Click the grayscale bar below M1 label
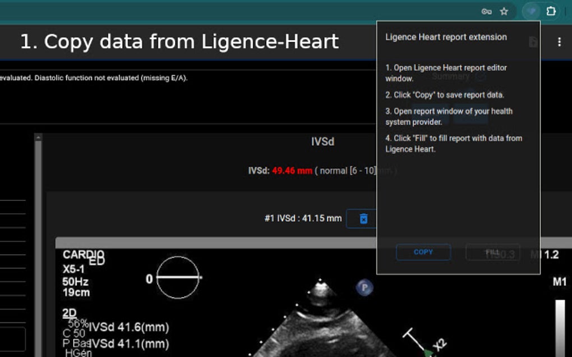Viewport: 572px width, 357px height. 560,327
